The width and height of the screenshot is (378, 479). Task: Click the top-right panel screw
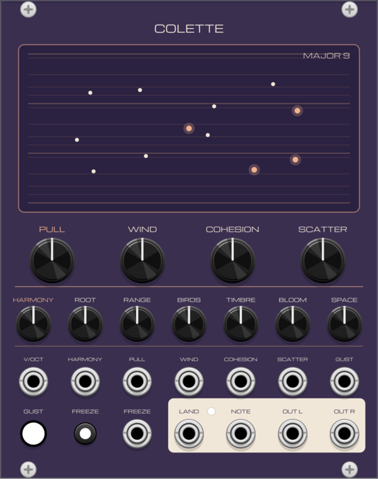pos(350,9)
